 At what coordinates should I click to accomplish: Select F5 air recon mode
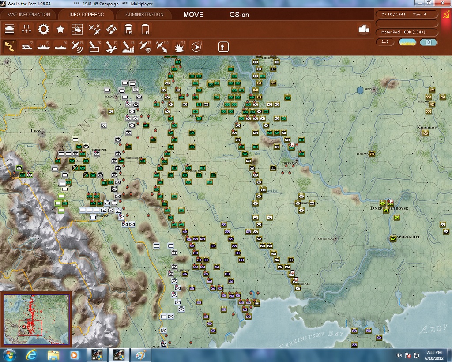click(77, 47)
